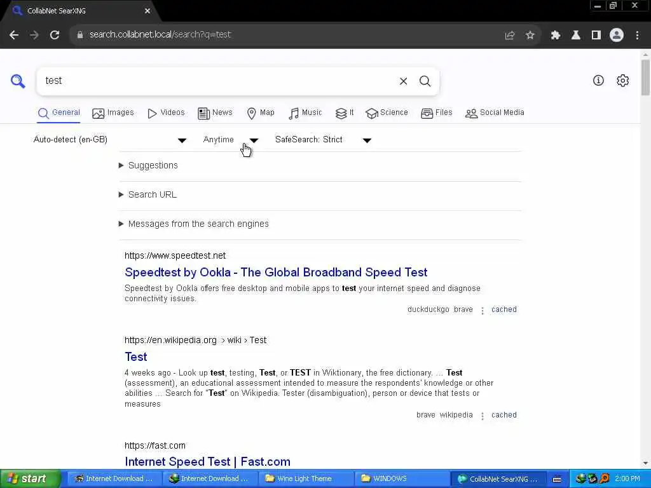Click the system tray clock 2:00 PM
This screenshot has height=488, width=651.
click(627, 479)
